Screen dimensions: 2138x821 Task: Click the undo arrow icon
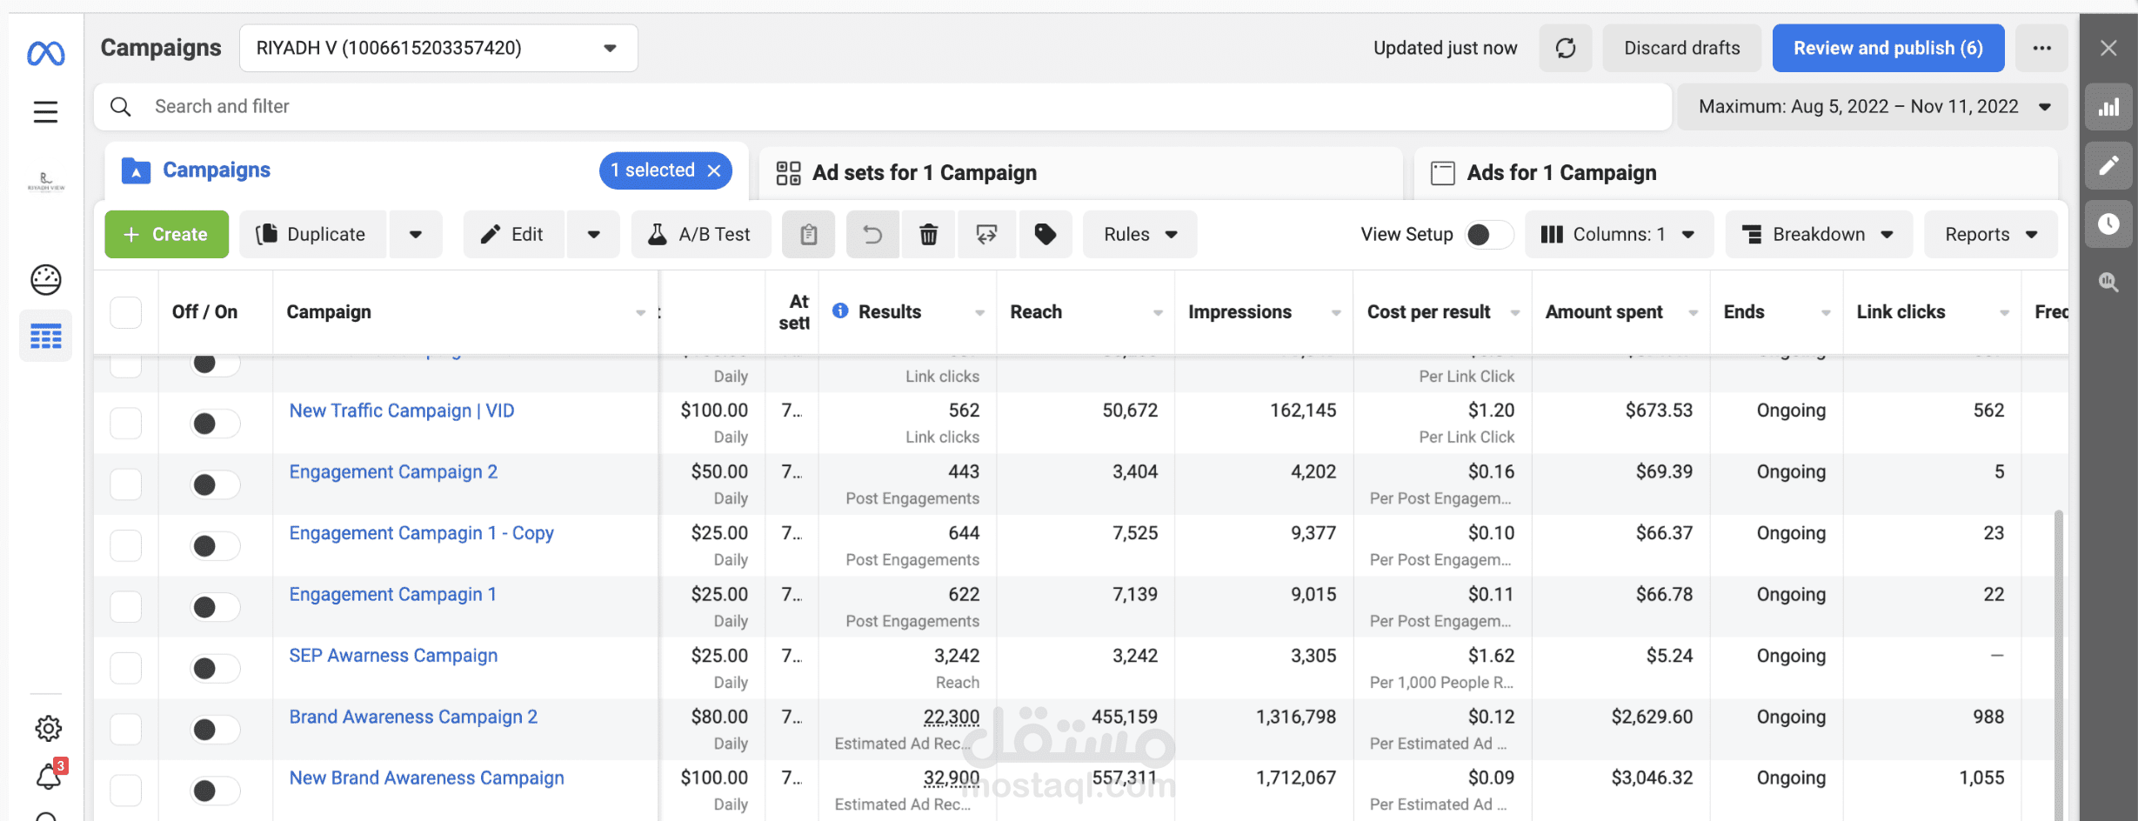tap(872, 234)
